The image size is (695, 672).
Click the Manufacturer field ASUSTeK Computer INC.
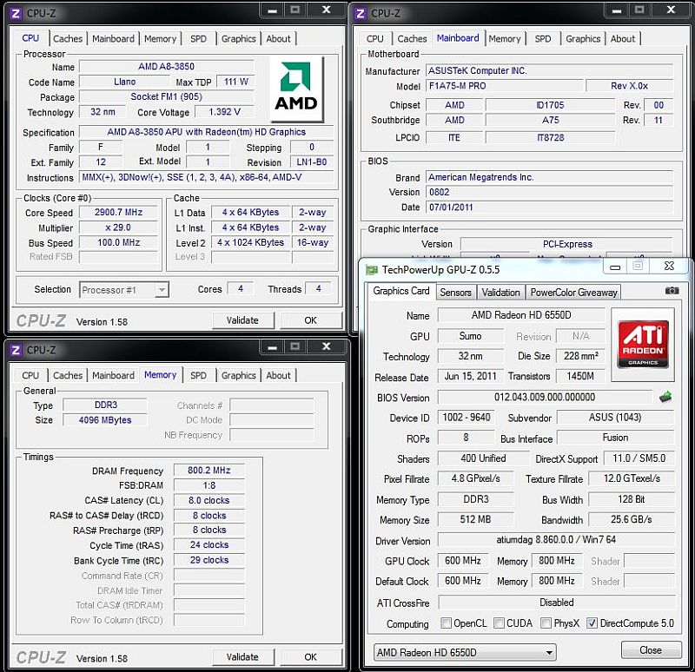(549, 70)
